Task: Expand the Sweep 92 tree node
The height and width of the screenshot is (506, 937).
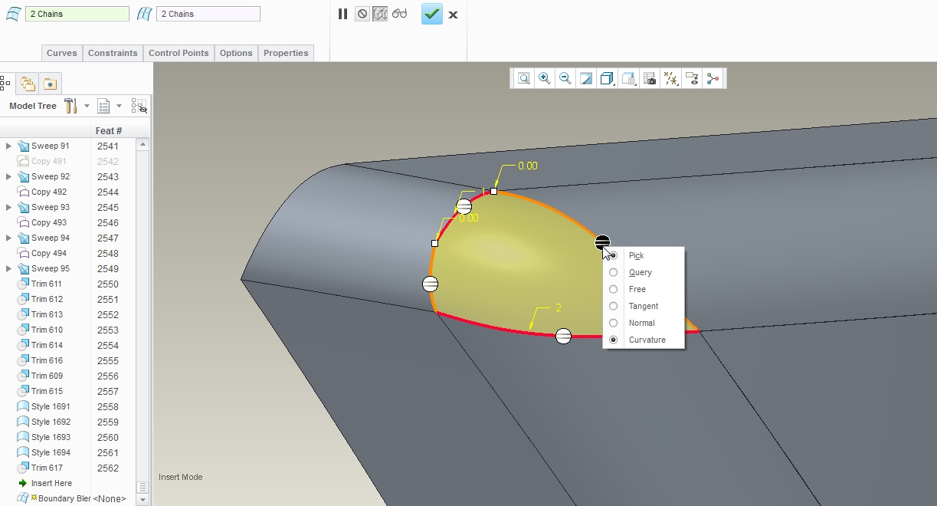Action: 9,176
